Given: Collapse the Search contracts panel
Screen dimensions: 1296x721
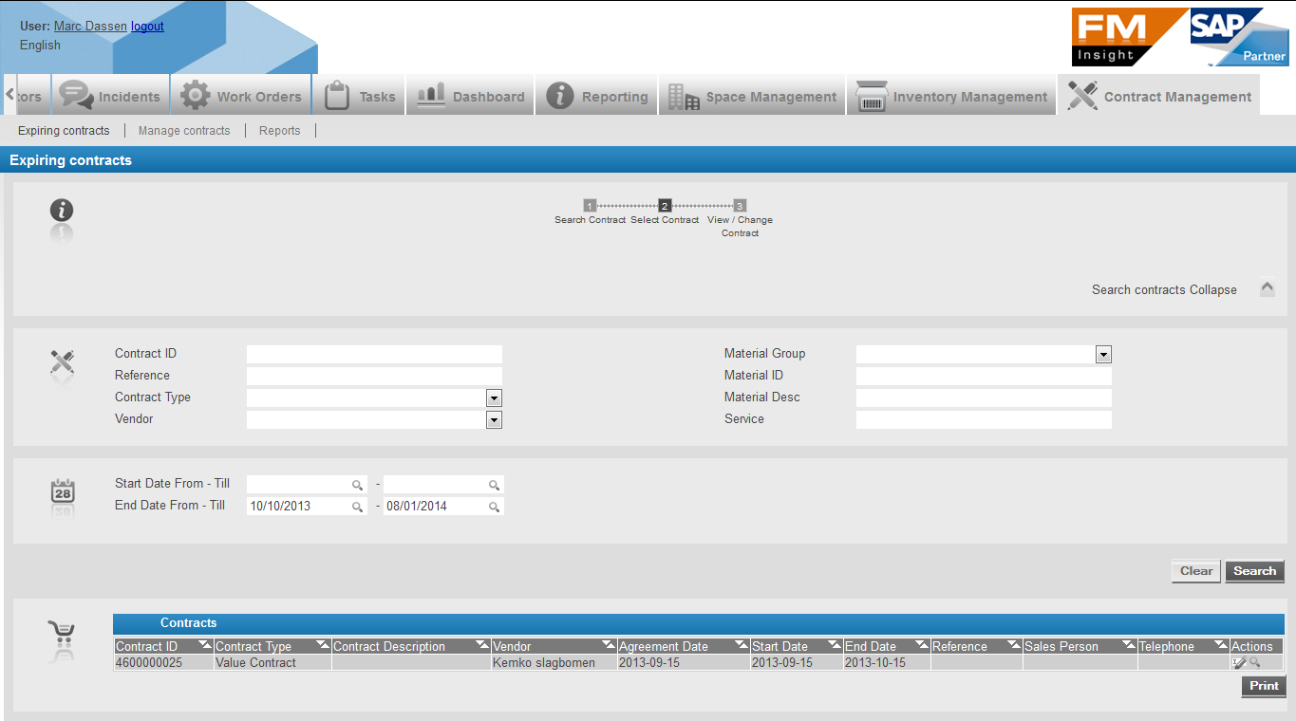Looking at the screenshot, I should click(1267, 289).
